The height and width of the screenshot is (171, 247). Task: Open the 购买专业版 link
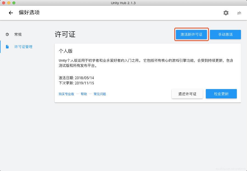[x=66, y=94]
